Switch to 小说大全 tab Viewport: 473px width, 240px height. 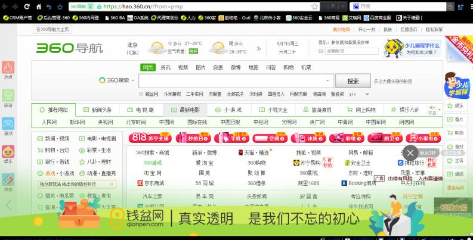point(273,110)
